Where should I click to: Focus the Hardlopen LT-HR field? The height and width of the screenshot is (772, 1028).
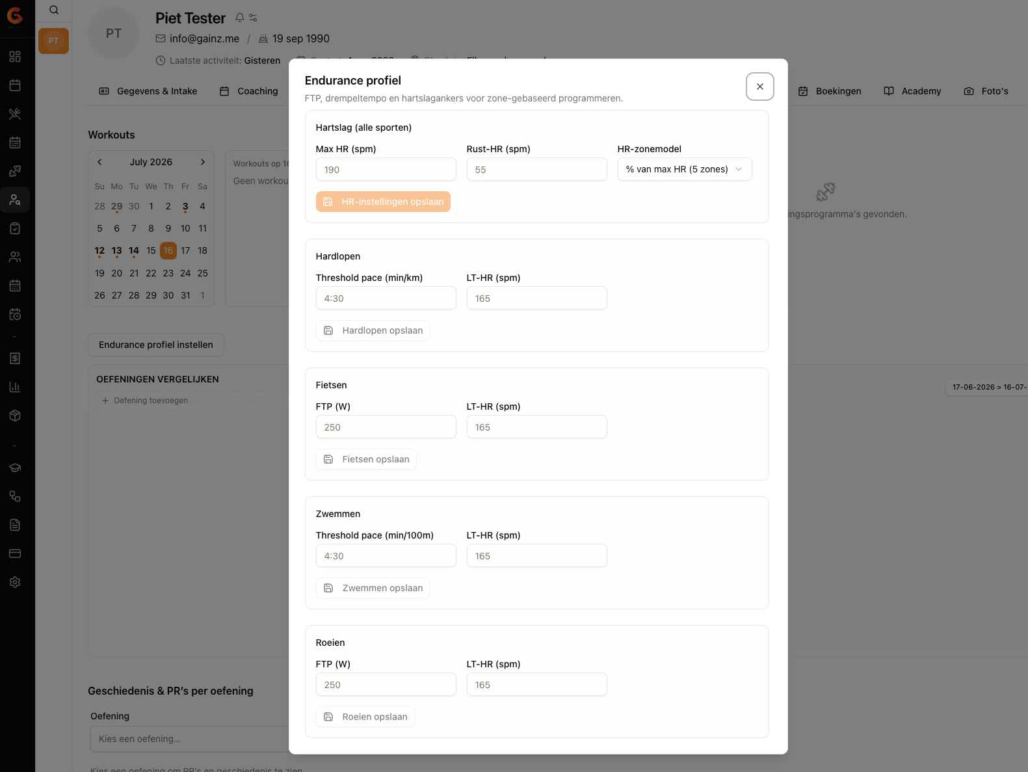(x=537, y=298)
